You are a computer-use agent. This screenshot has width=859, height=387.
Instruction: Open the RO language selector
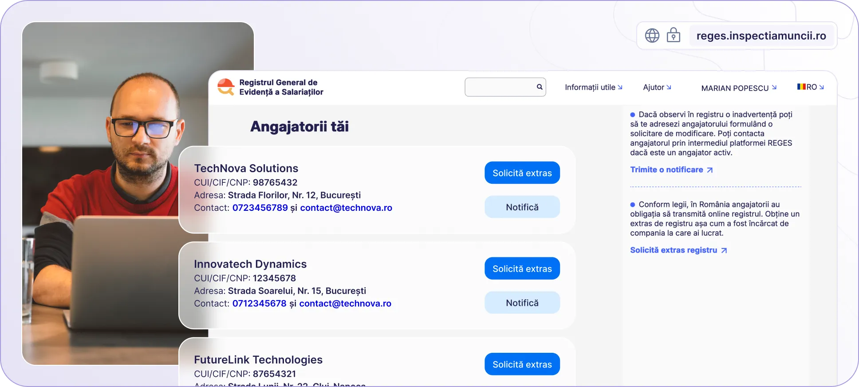pyautogui.click(x=811, y=87)
